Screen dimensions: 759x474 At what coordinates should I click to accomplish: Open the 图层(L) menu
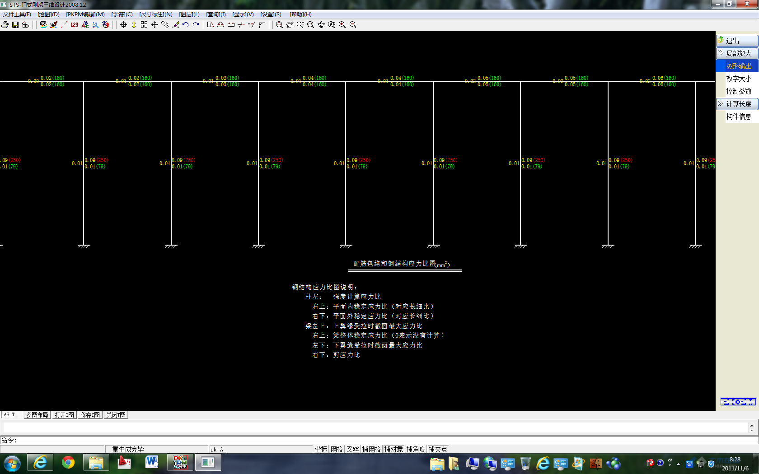click(189, 14)
